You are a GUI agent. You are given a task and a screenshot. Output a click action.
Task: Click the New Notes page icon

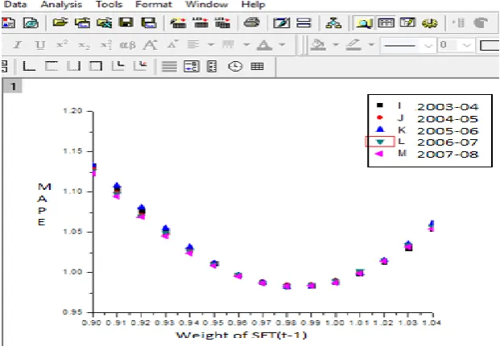pos(31,23)
